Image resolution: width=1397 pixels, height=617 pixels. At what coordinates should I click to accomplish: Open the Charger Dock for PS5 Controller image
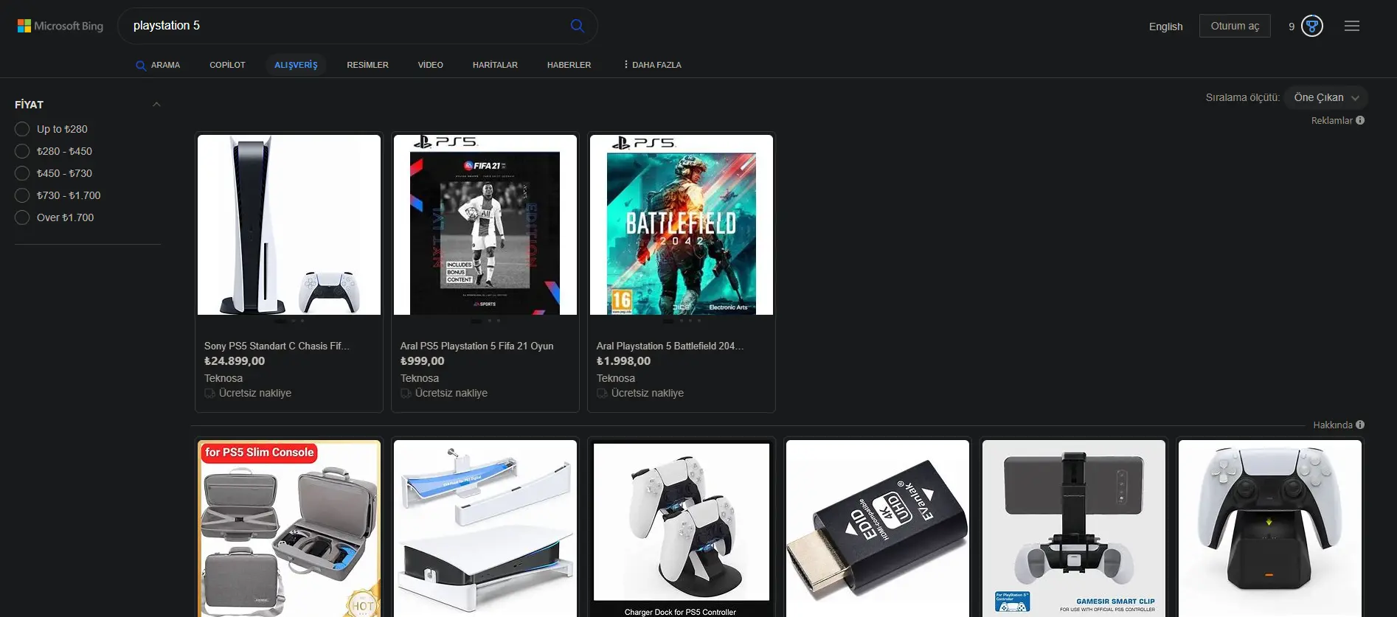(x=682, y=529)
